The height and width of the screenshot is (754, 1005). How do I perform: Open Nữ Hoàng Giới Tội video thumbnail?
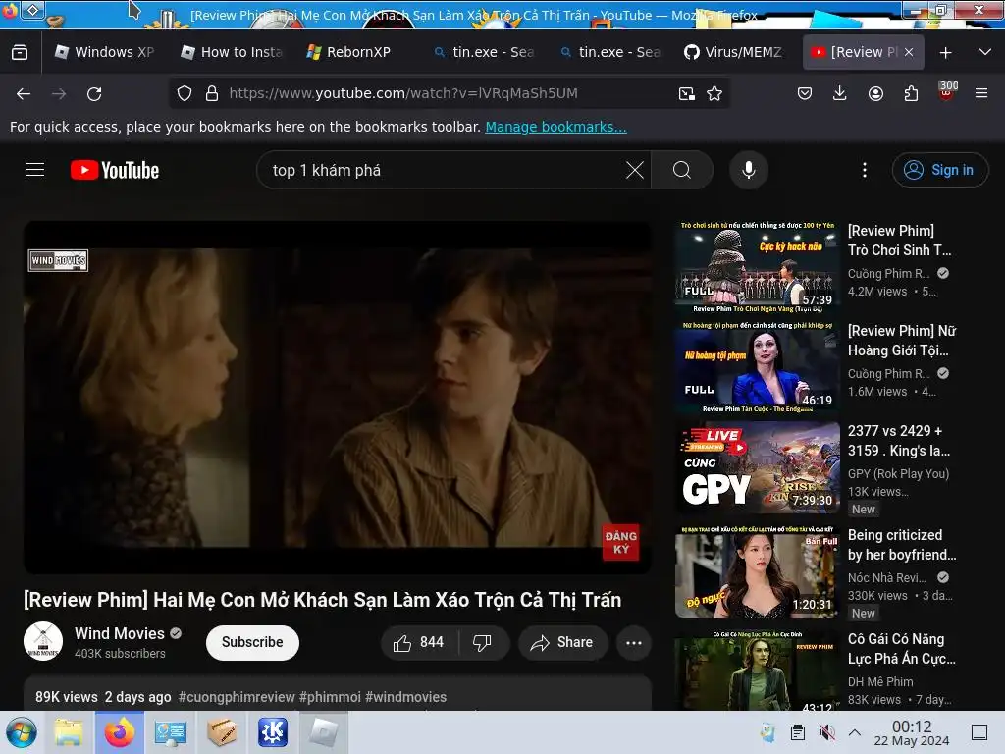758,367
